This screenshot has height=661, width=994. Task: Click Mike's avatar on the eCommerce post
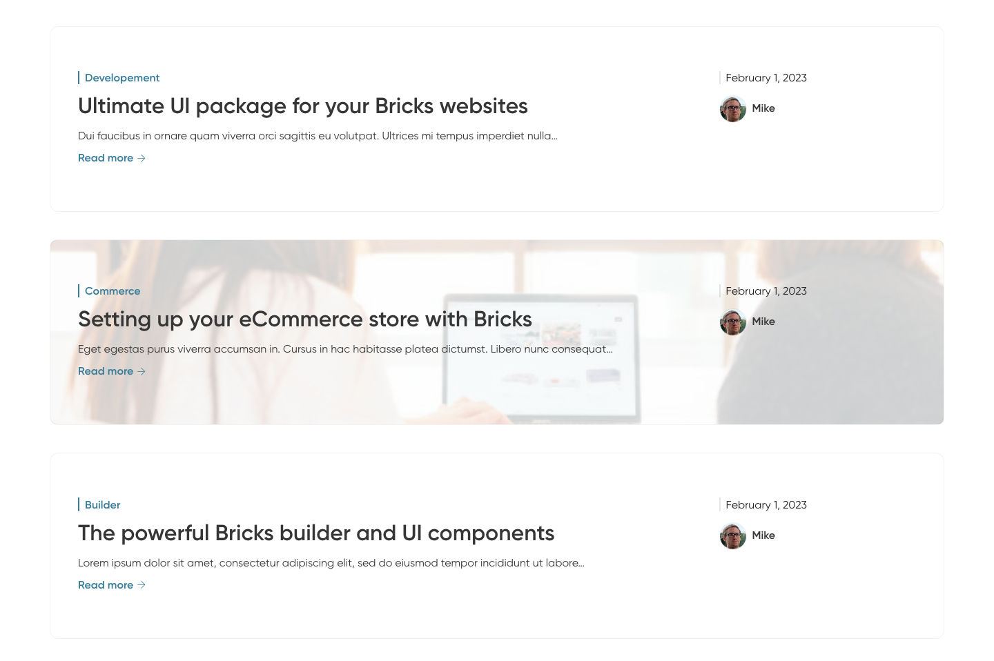click(732, 322)
